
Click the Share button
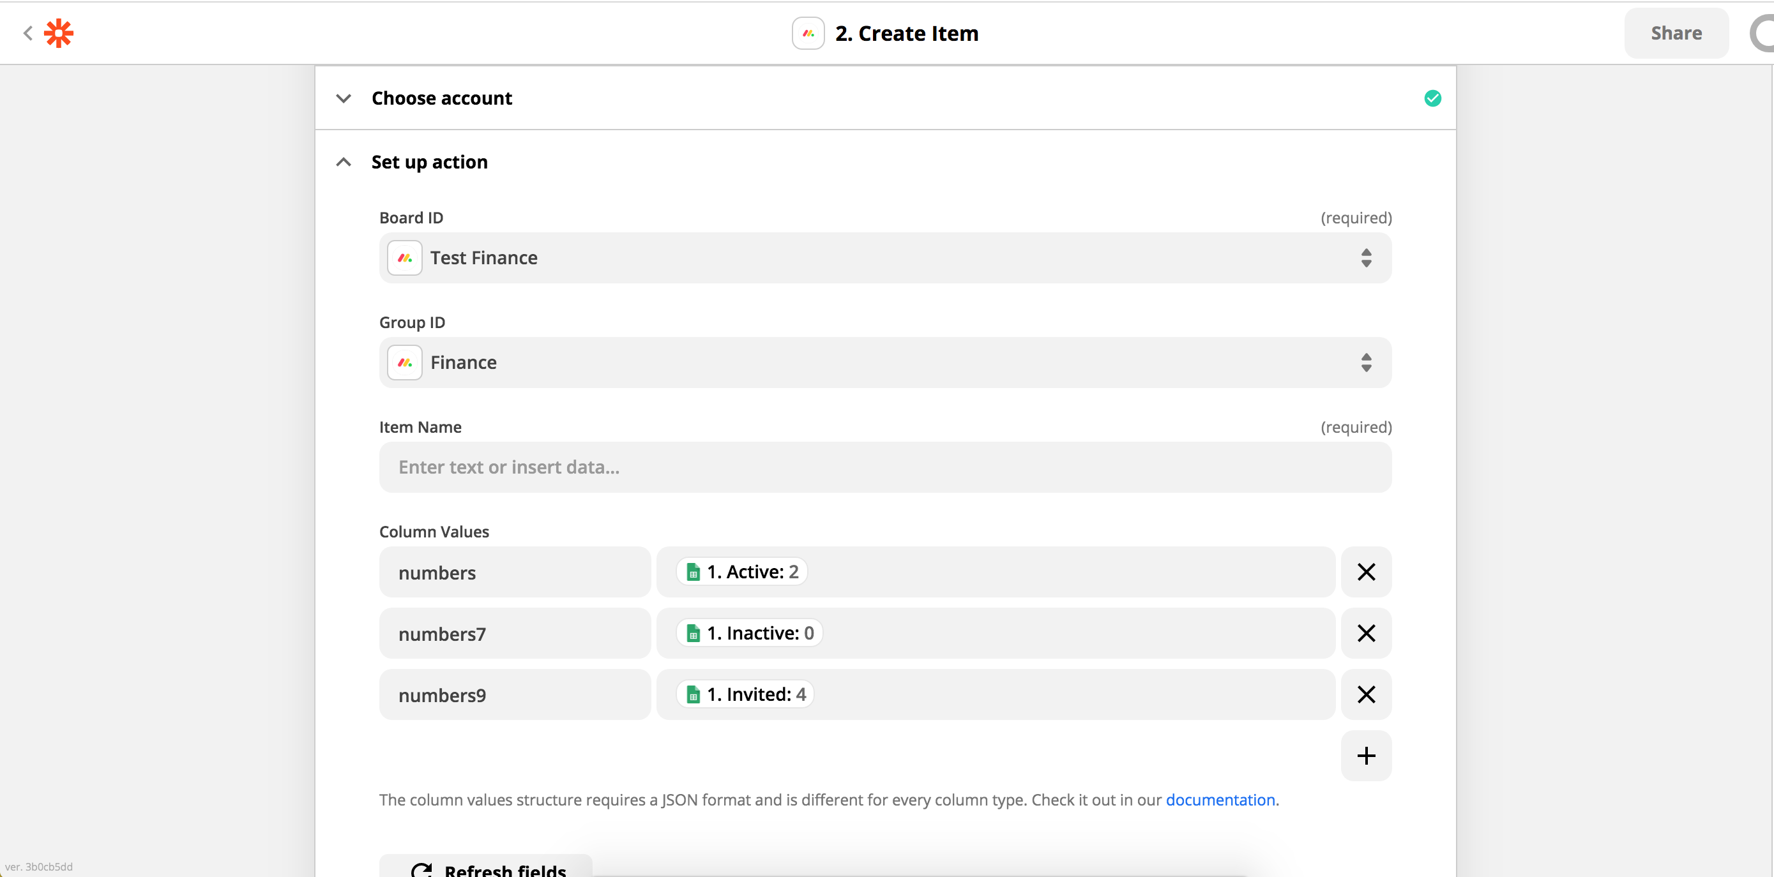click(1676, 33)
